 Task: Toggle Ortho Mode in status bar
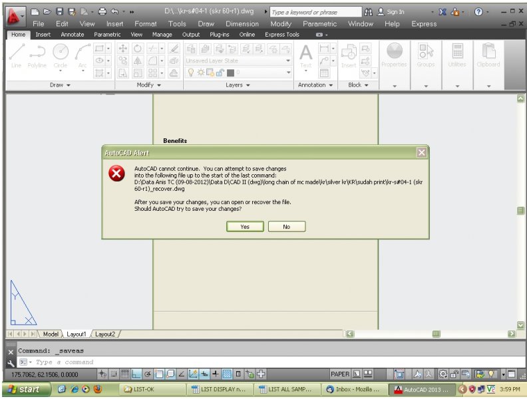coord(136,374)
